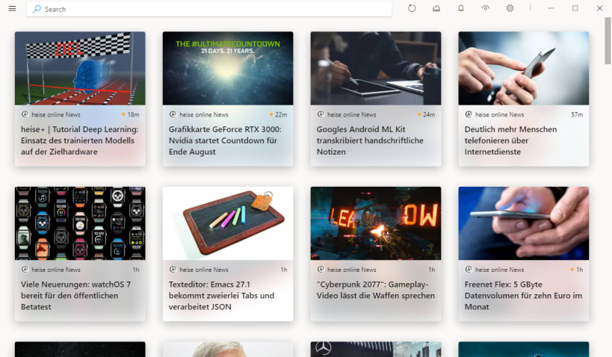Open 'heise+ | Tutorial Deep Learning' headline
This screenshot has height=357, width=612.
[x=80, y=140]
